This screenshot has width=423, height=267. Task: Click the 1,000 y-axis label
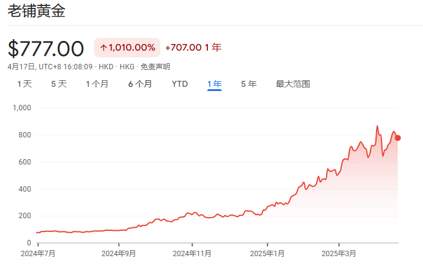pyautogui.click(x=22, y=108)
